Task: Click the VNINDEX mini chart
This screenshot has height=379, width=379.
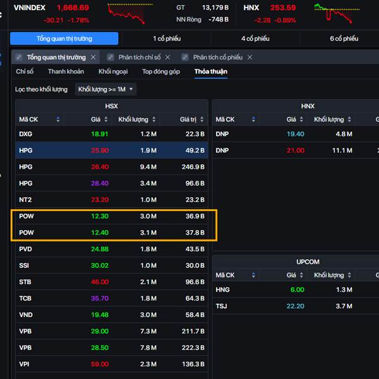Action: (133, 14)
